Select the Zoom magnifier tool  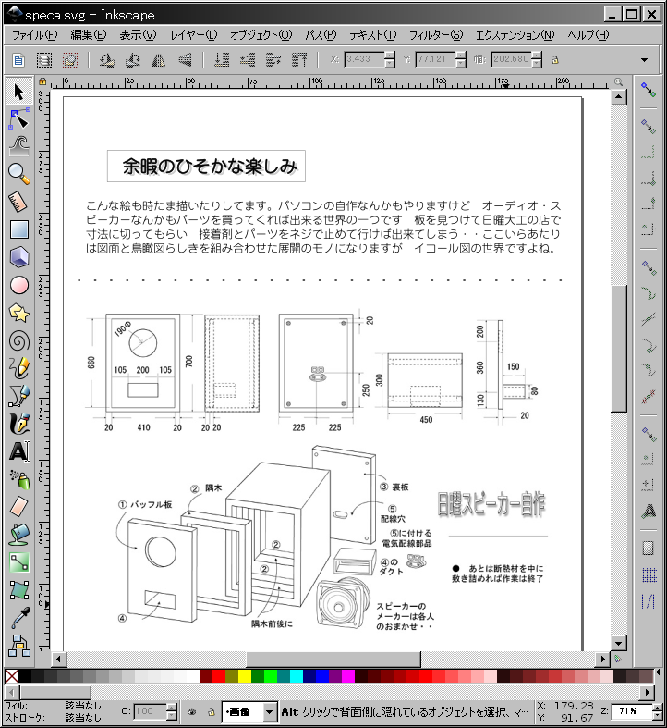19,174
